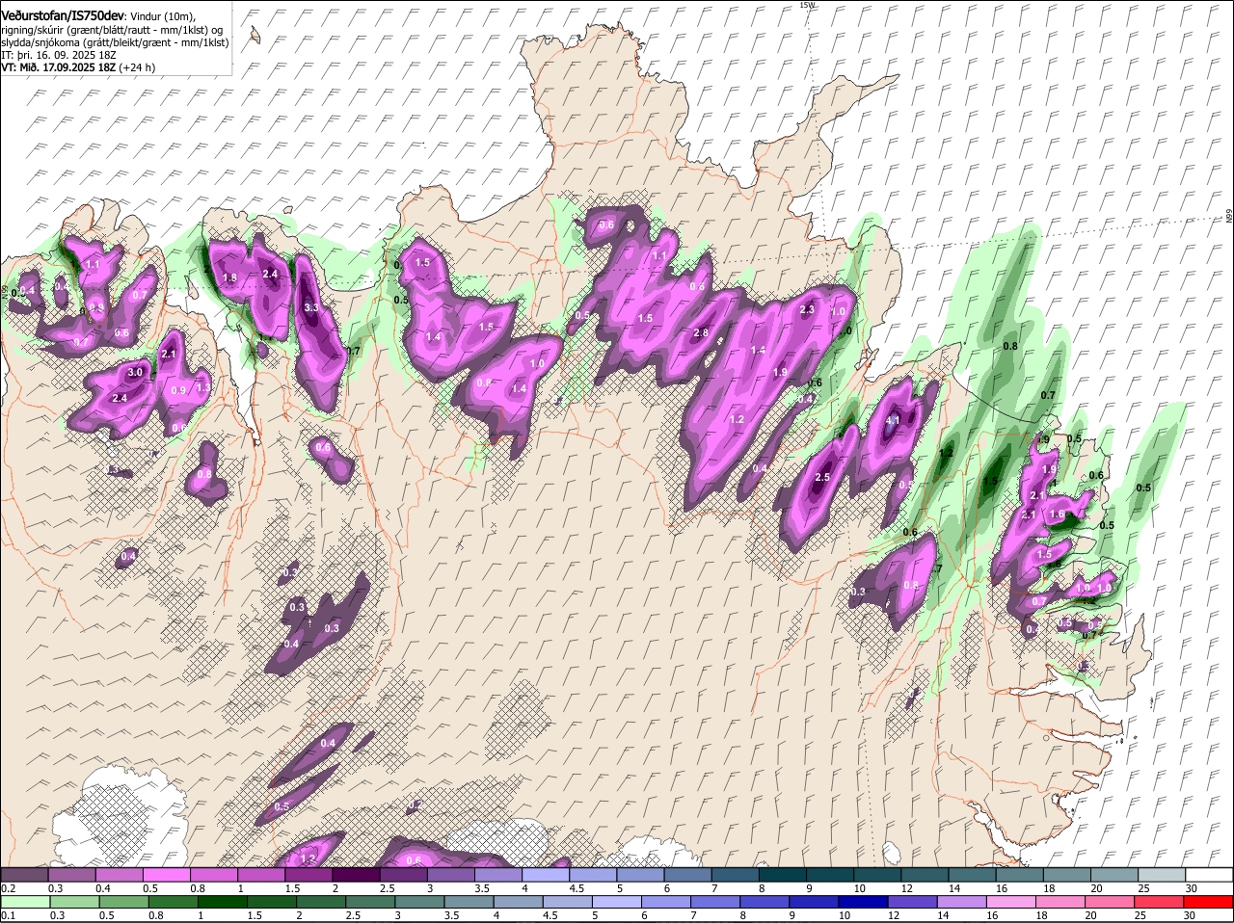
Task: Click the Veðurstofan/IS750dev title text
Action: point(63,16)
